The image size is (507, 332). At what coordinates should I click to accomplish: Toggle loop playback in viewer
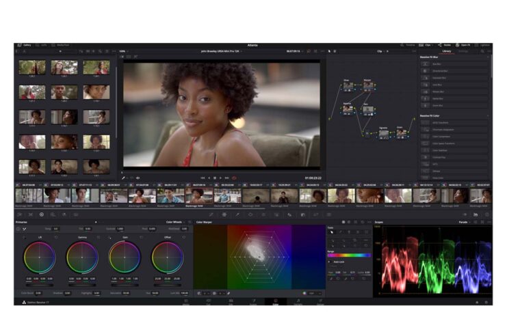[x=235, y=178]
